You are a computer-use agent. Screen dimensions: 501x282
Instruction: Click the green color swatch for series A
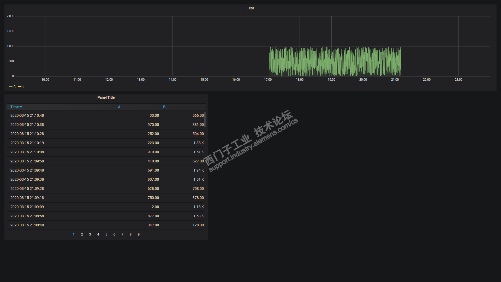(11, 86)
